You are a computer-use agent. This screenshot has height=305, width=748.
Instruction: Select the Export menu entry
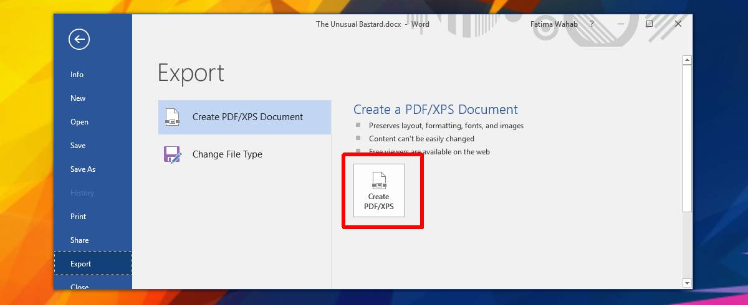click(93, 264)
